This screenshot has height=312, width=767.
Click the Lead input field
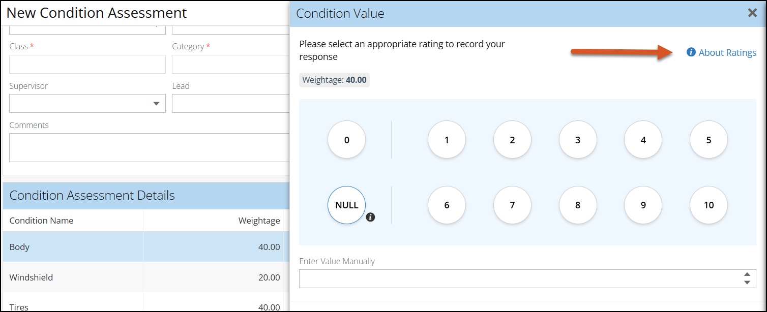pos(230,104)
